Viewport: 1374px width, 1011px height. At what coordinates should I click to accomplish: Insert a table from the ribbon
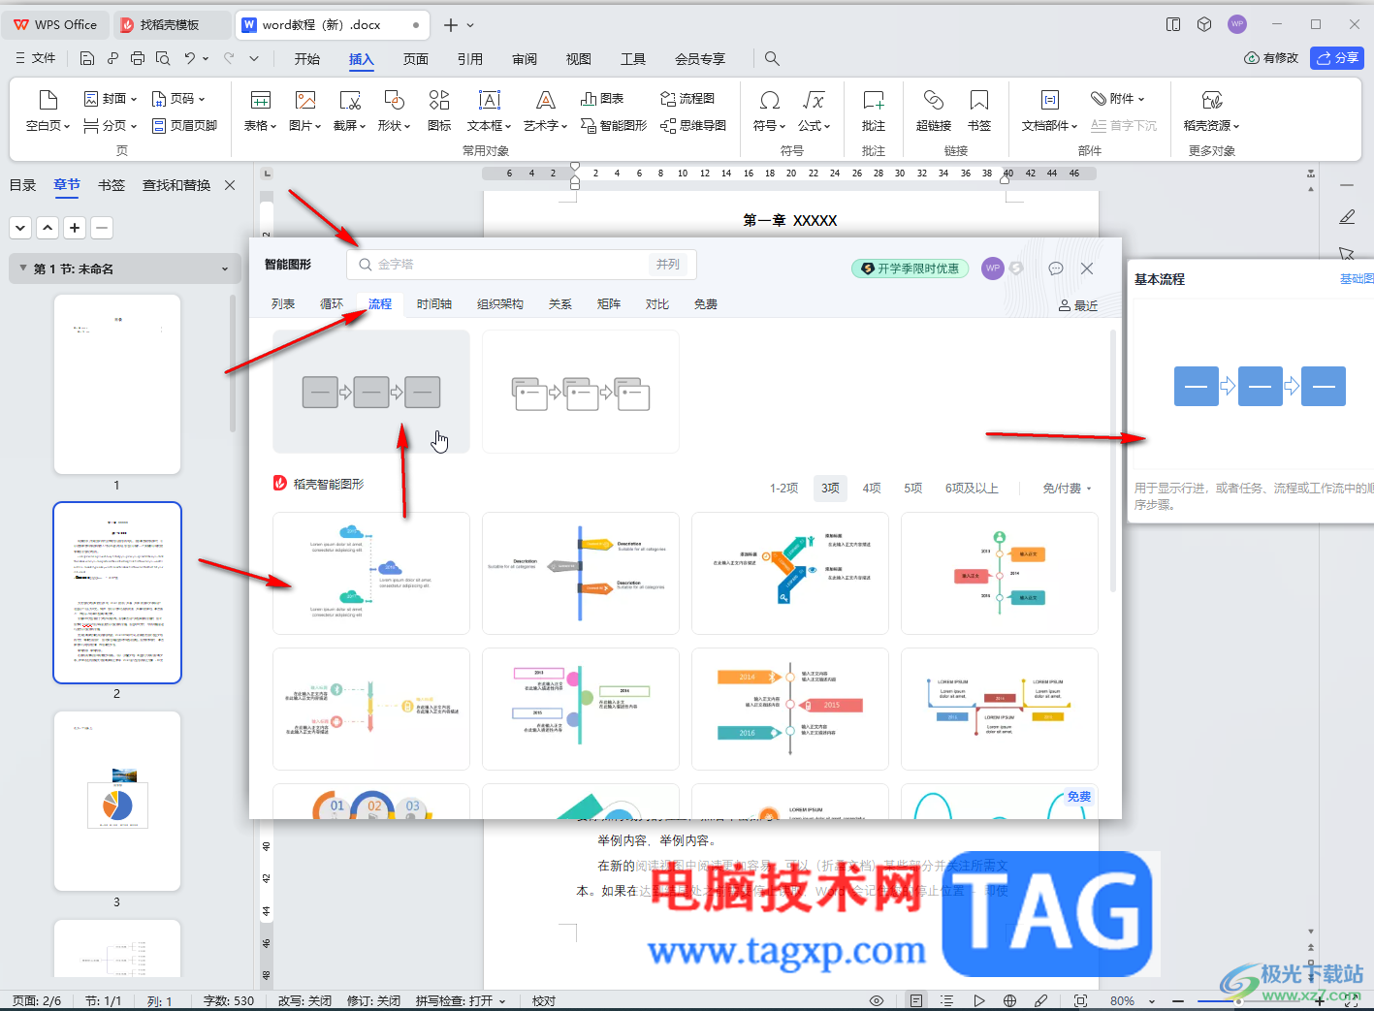click(x=259, y=111)
